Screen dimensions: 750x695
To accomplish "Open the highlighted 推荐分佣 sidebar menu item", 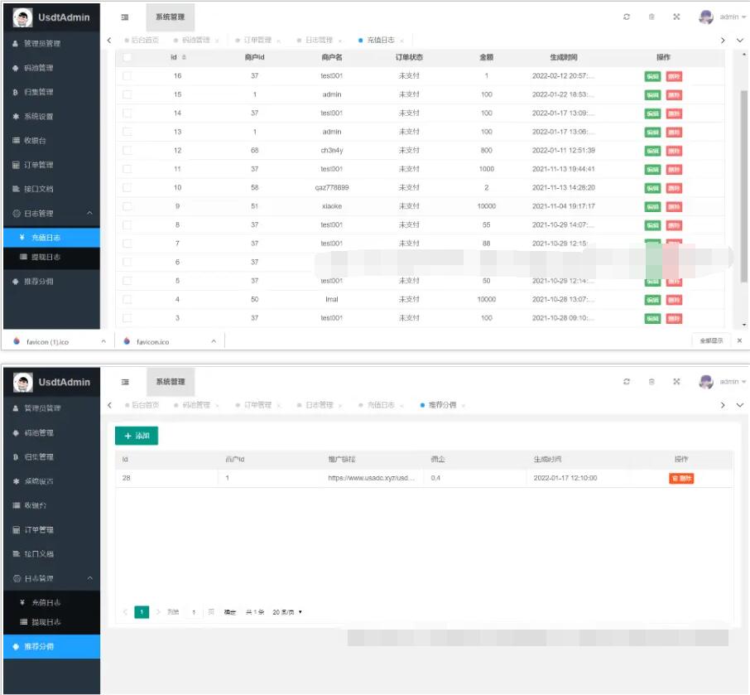I will 50,646.
